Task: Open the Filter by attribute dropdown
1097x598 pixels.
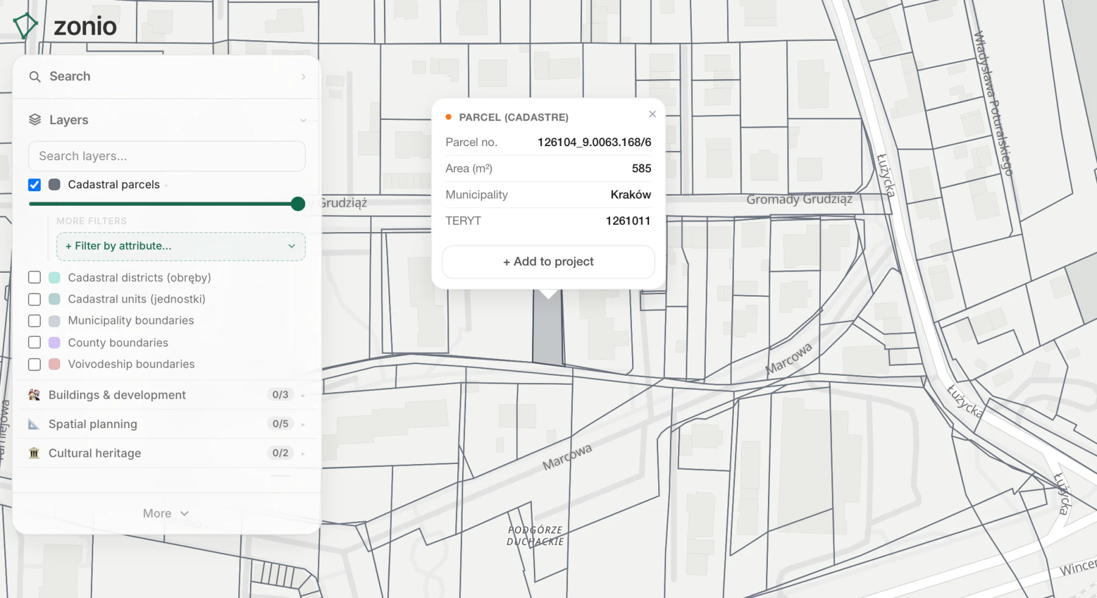Action: pos(181,246)
